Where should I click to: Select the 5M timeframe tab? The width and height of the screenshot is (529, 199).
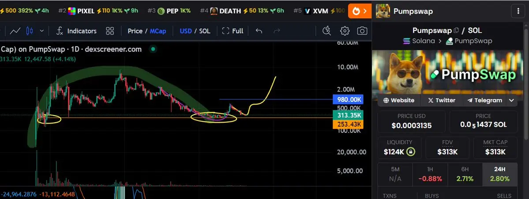pyautogui.click(x=395, y=175)
